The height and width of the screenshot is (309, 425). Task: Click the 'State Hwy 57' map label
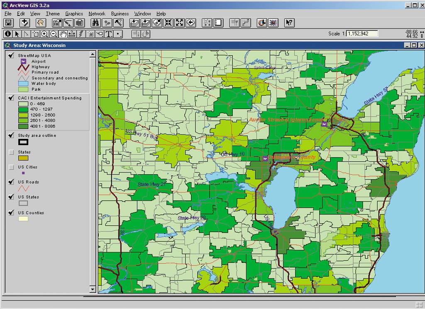[x=376, y=96]
